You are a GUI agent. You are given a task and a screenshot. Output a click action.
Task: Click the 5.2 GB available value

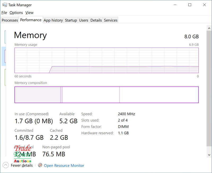68,121
